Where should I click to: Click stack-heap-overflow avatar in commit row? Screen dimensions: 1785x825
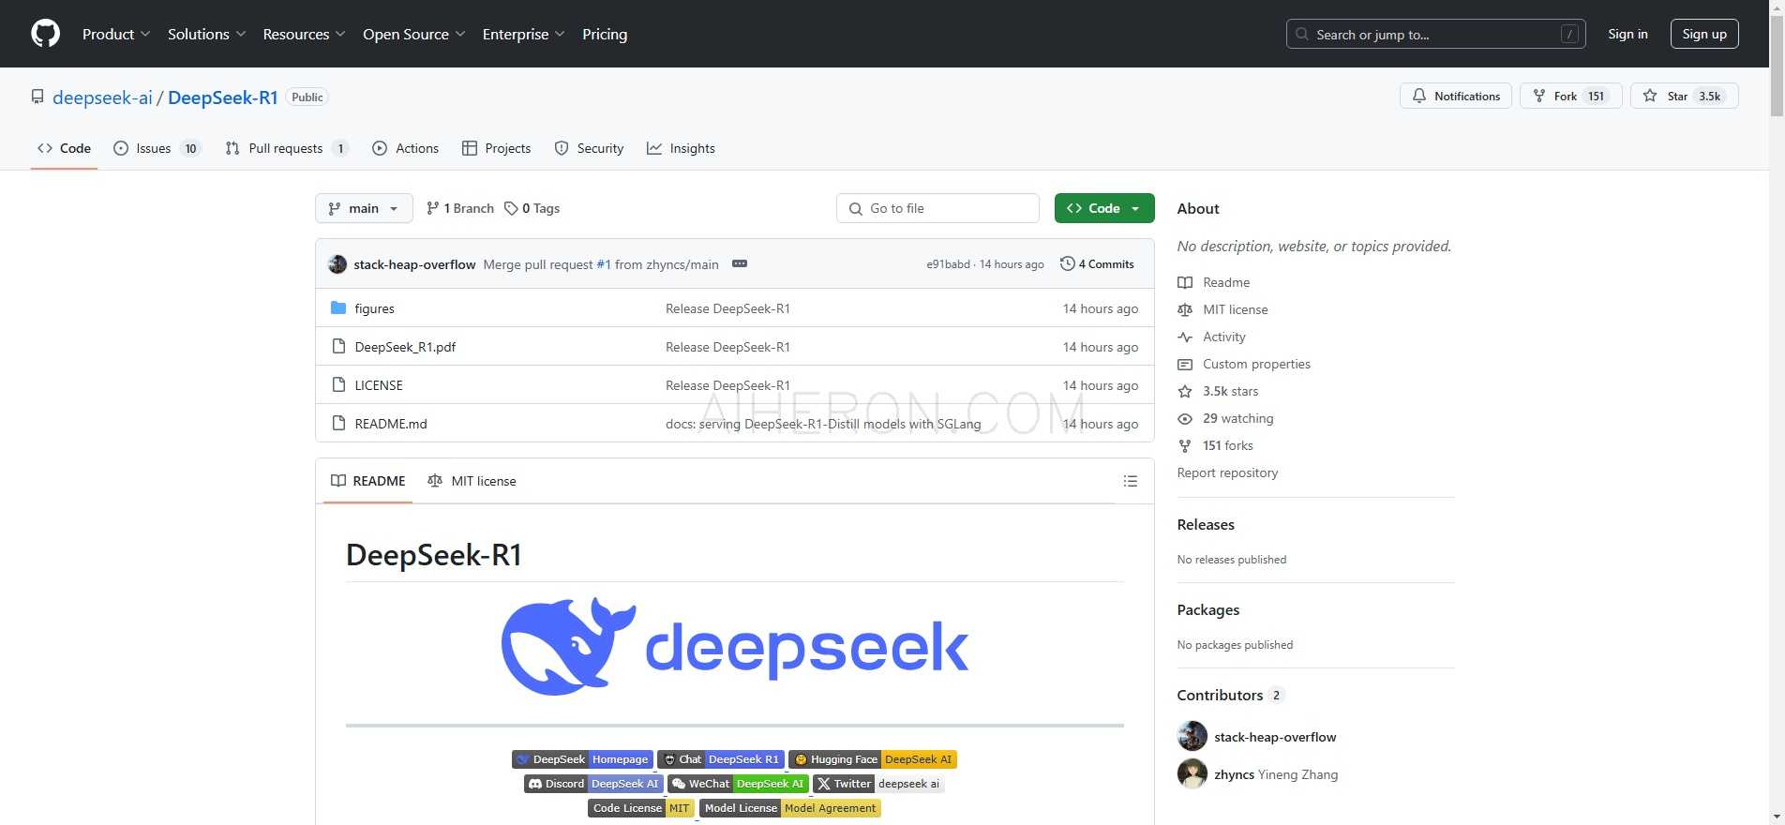coord(337,264)
